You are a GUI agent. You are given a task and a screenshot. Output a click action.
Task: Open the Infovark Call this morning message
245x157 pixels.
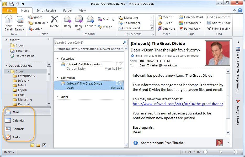coord(89,66)
